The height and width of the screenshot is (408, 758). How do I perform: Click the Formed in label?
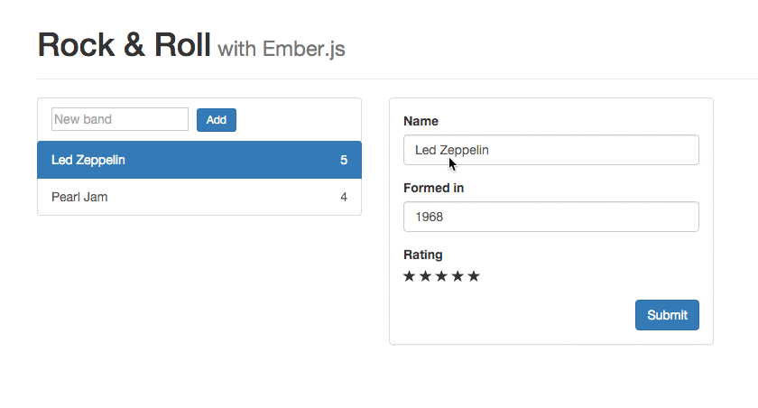(434, 188)
